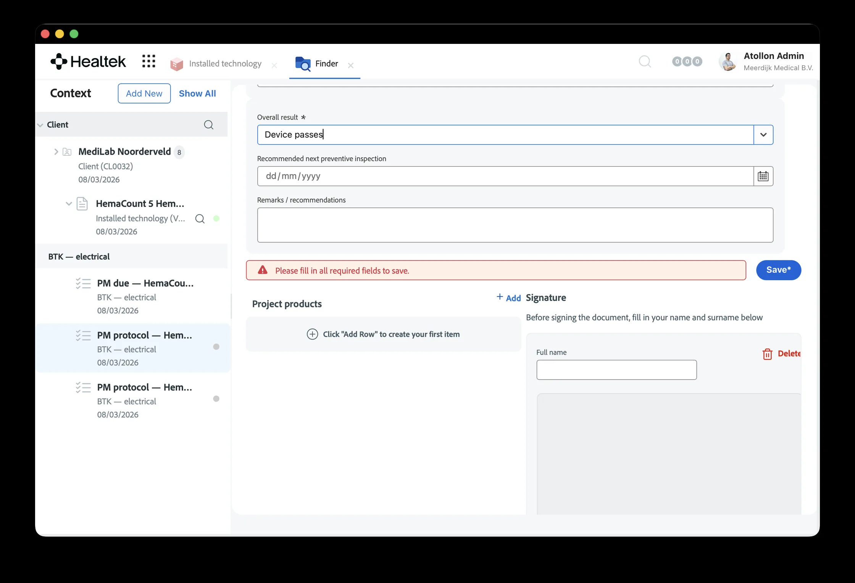Click the Overall result input field
The height and width of the screenshot is (583, 855).
click(505, 135)
